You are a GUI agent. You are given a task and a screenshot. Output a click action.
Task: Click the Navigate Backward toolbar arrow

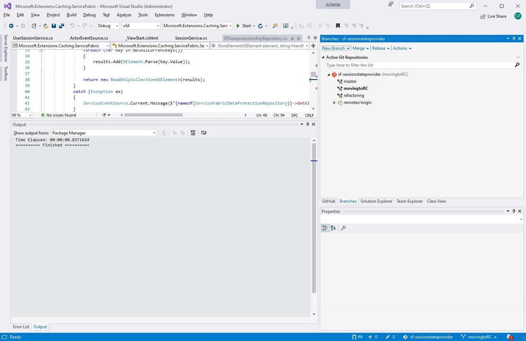(11, 26)
